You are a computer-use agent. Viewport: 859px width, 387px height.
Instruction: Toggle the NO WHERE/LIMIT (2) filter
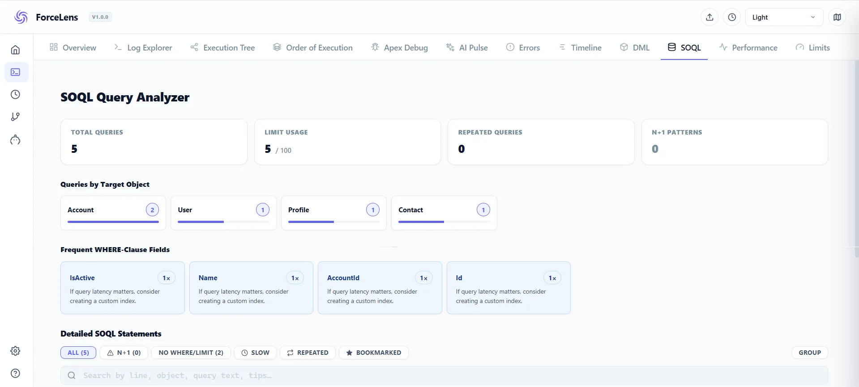191,353
